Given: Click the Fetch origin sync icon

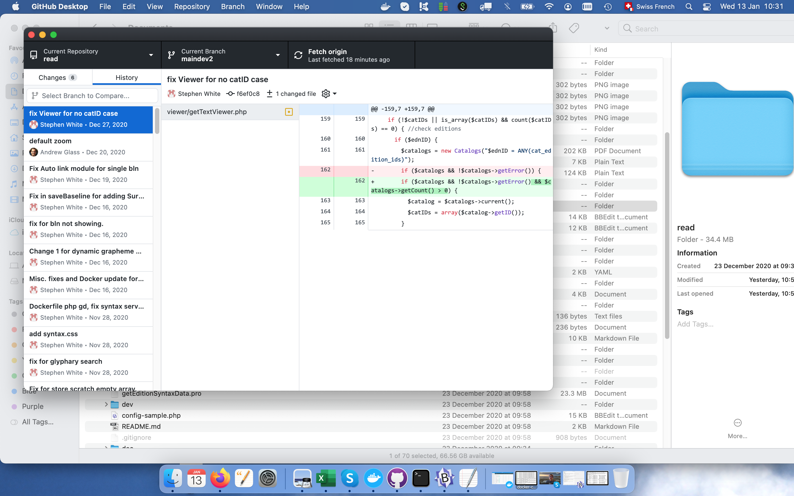Looking at the screenshot, I should point(298,55).
